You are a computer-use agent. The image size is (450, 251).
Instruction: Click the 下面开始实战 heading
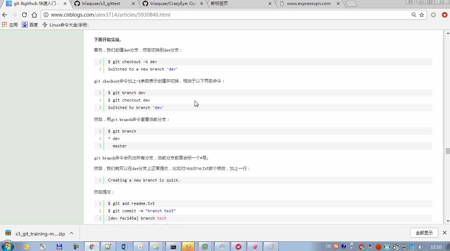[108, 39]
